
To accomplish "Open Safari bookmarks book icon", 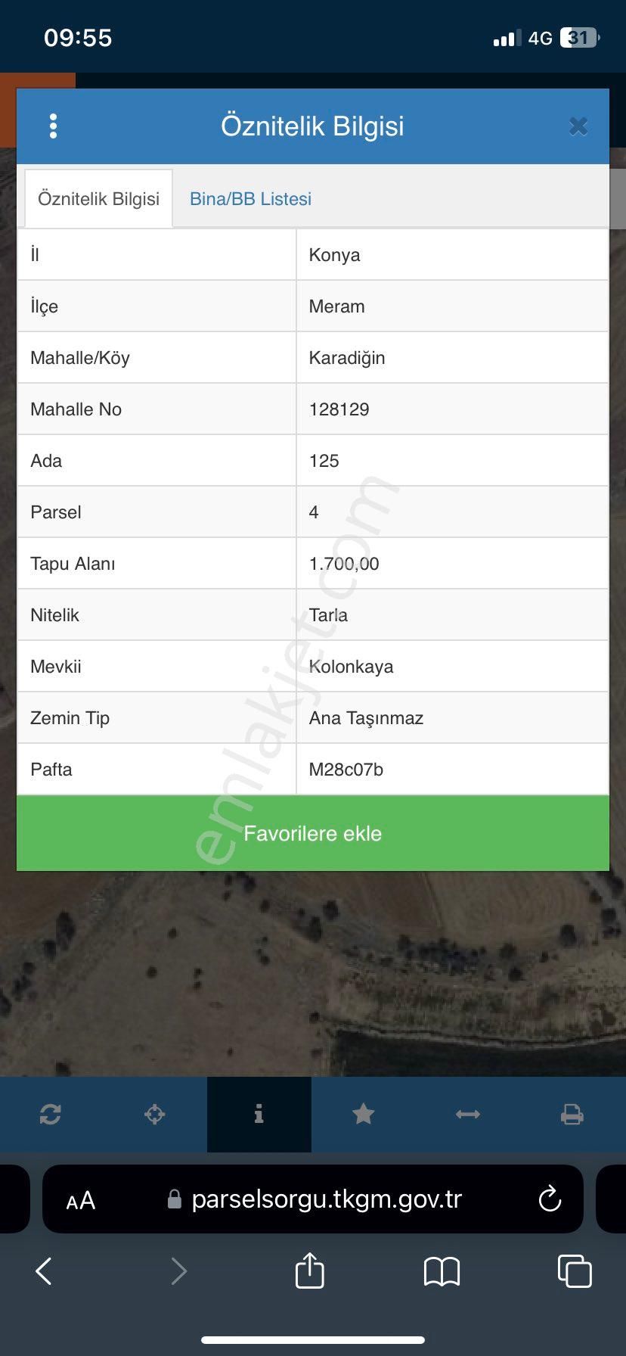I will (x=442, y=1271).
